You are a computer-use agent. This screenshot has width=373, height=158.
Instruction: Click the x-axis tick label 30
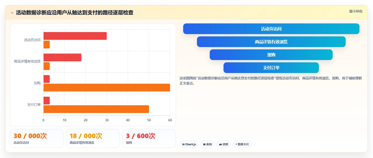tap(107, 120)
